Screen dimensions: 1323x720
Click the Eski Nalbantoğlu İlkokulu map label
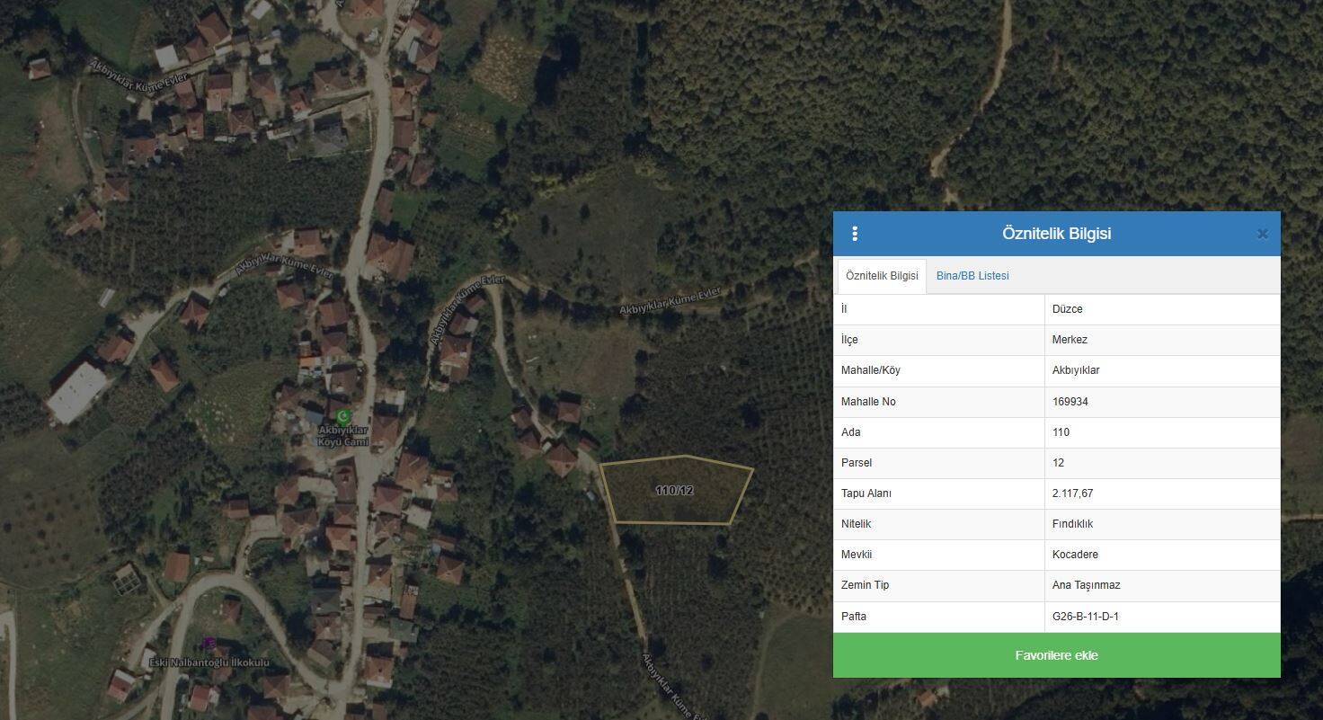click(x=209, y=662)
